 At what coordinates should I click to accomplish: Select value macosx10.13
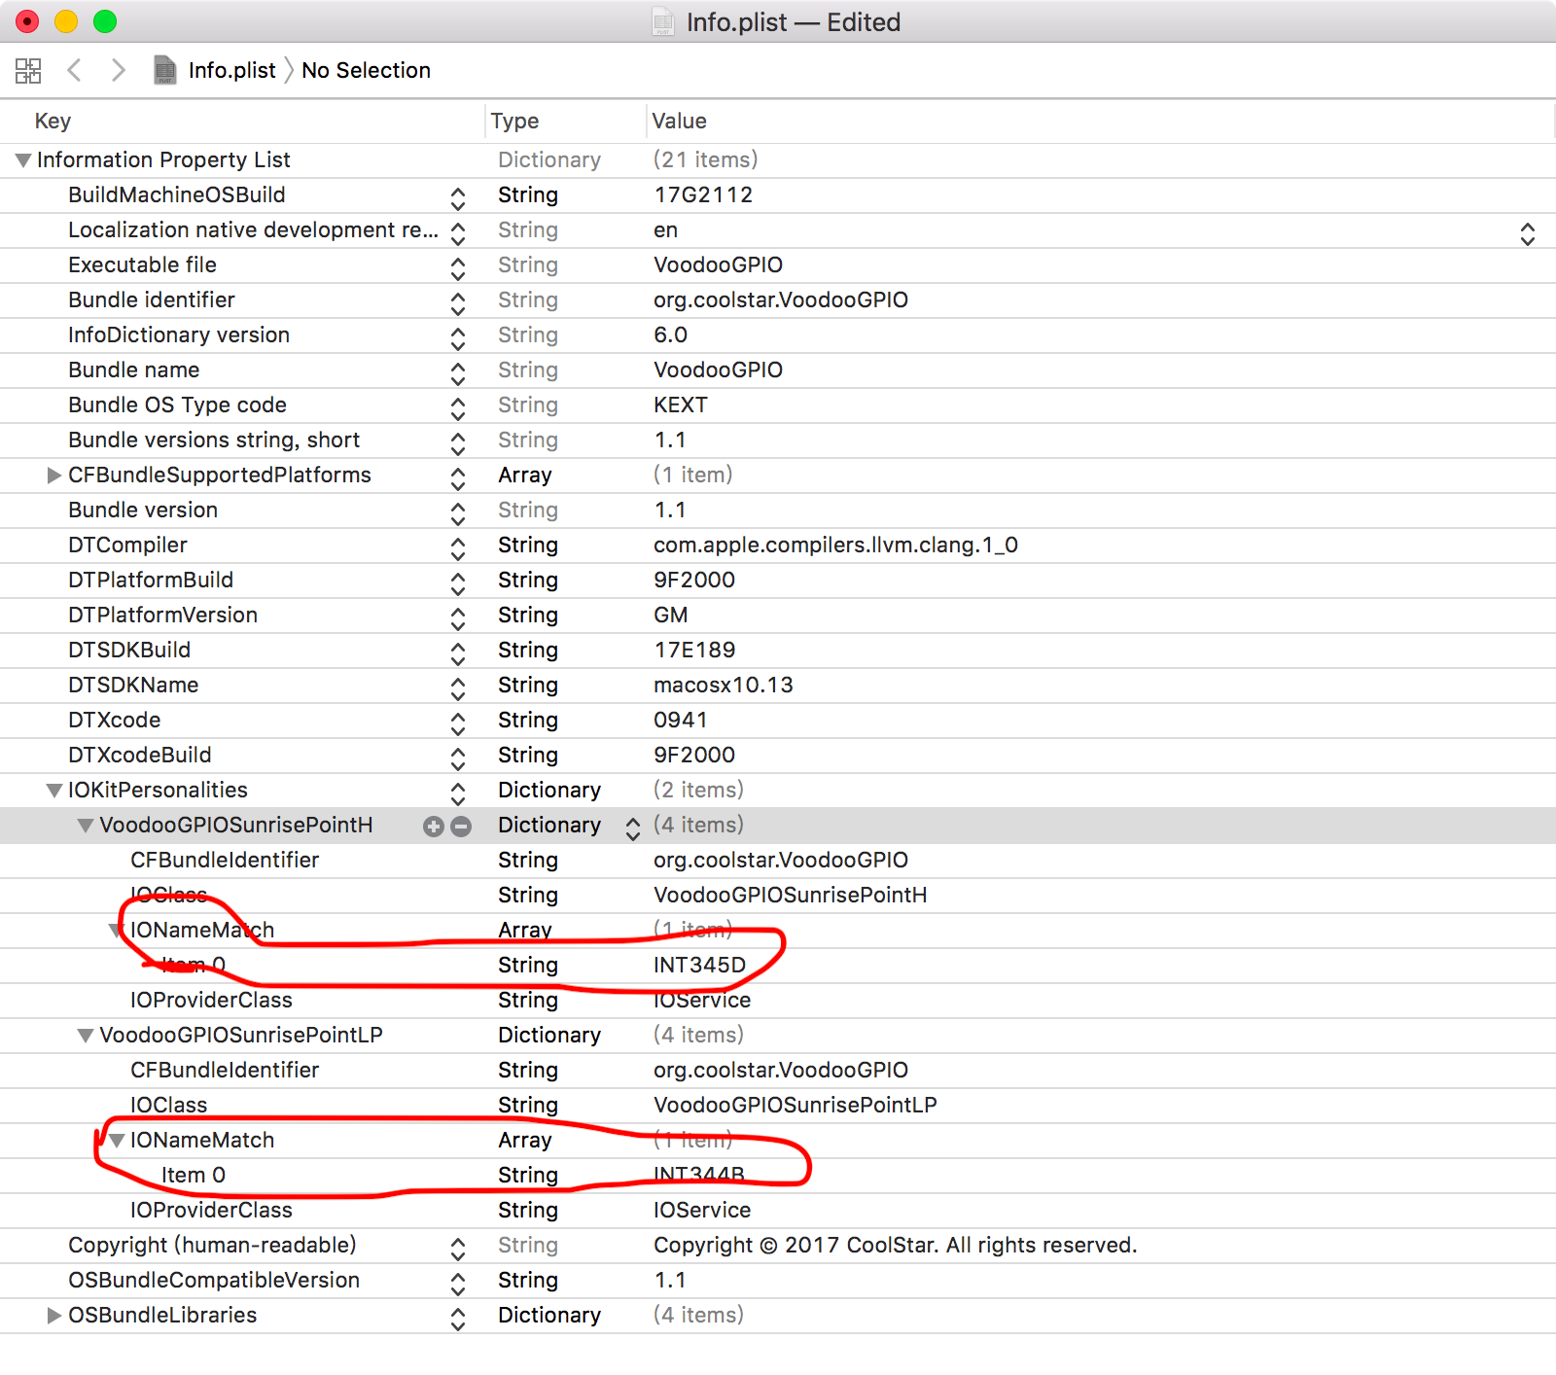[723, 685]
